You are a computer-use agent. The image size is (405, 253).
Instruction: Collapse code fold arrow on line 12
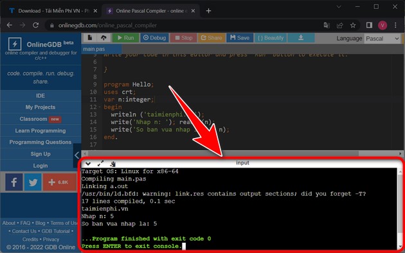pos(100,107)
